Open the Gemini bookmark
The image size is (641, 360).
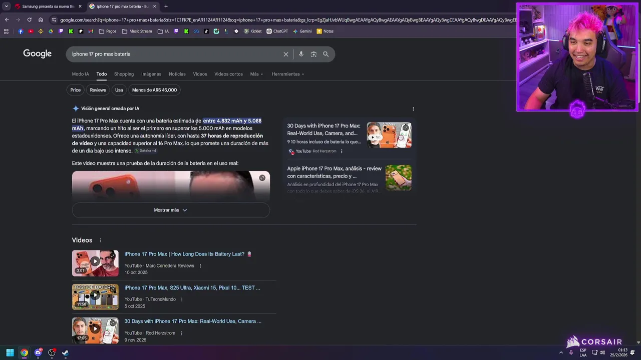pos(302,31)
